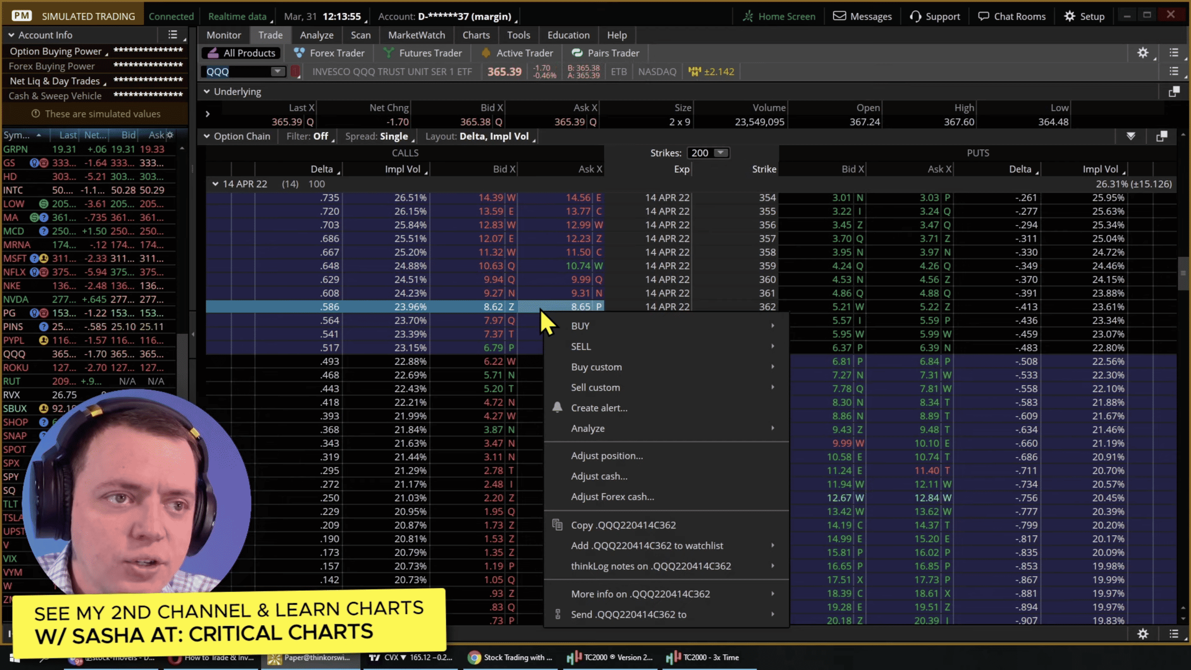Open More info on .QQQ220414C362 submenu

coord(666,594)
